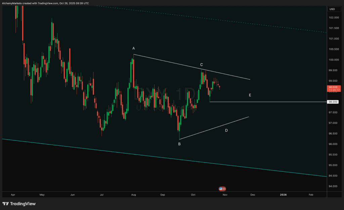Select the dashed green upper channel line

pos(211,19)
